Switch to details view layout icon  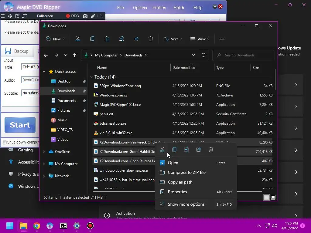tap(267, 197)
